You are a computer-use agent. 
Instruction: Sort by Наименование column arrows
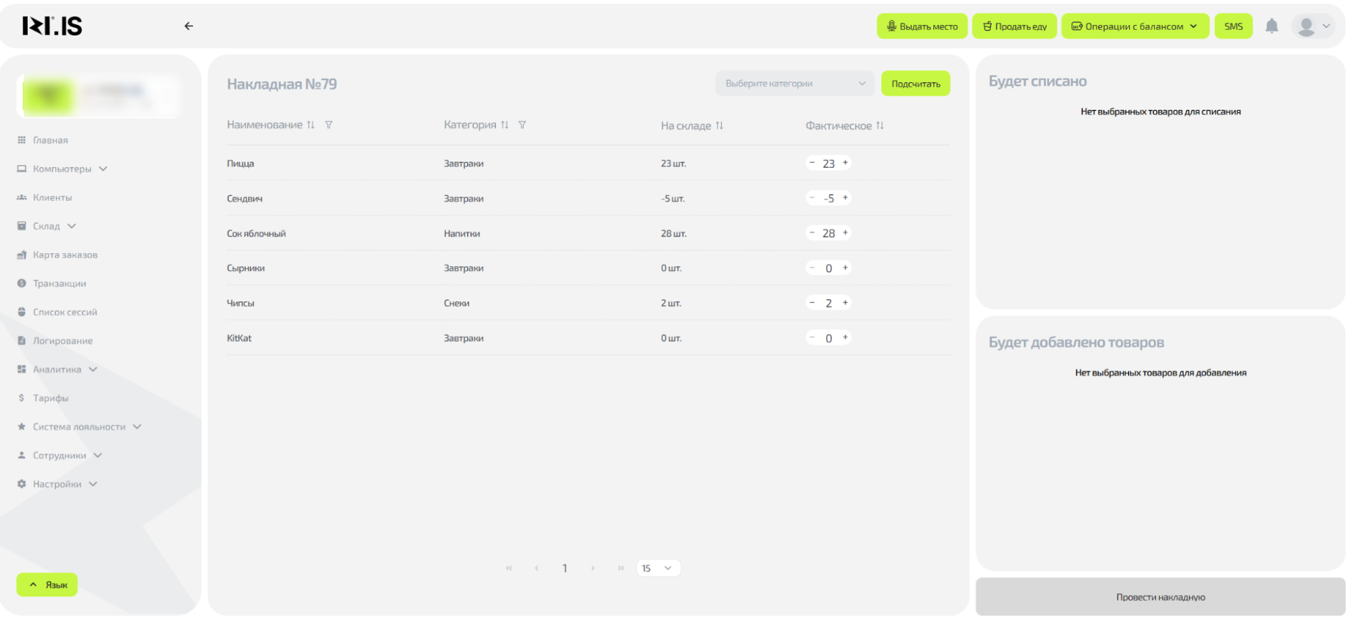point(310,125)
